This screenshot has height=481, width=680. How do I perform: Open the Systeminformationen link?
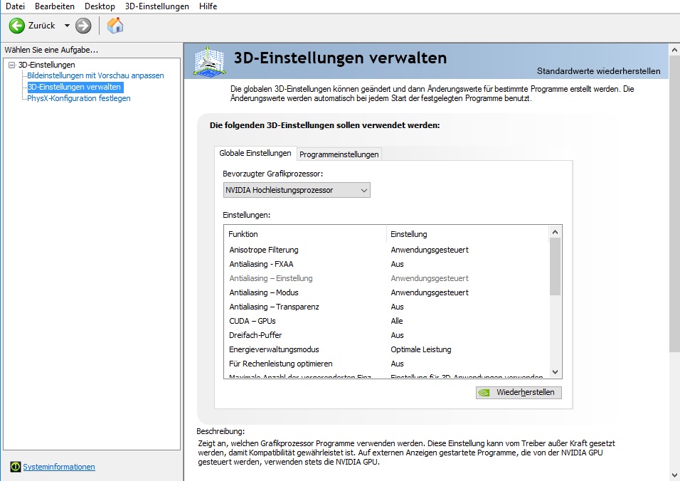[59, 467]
